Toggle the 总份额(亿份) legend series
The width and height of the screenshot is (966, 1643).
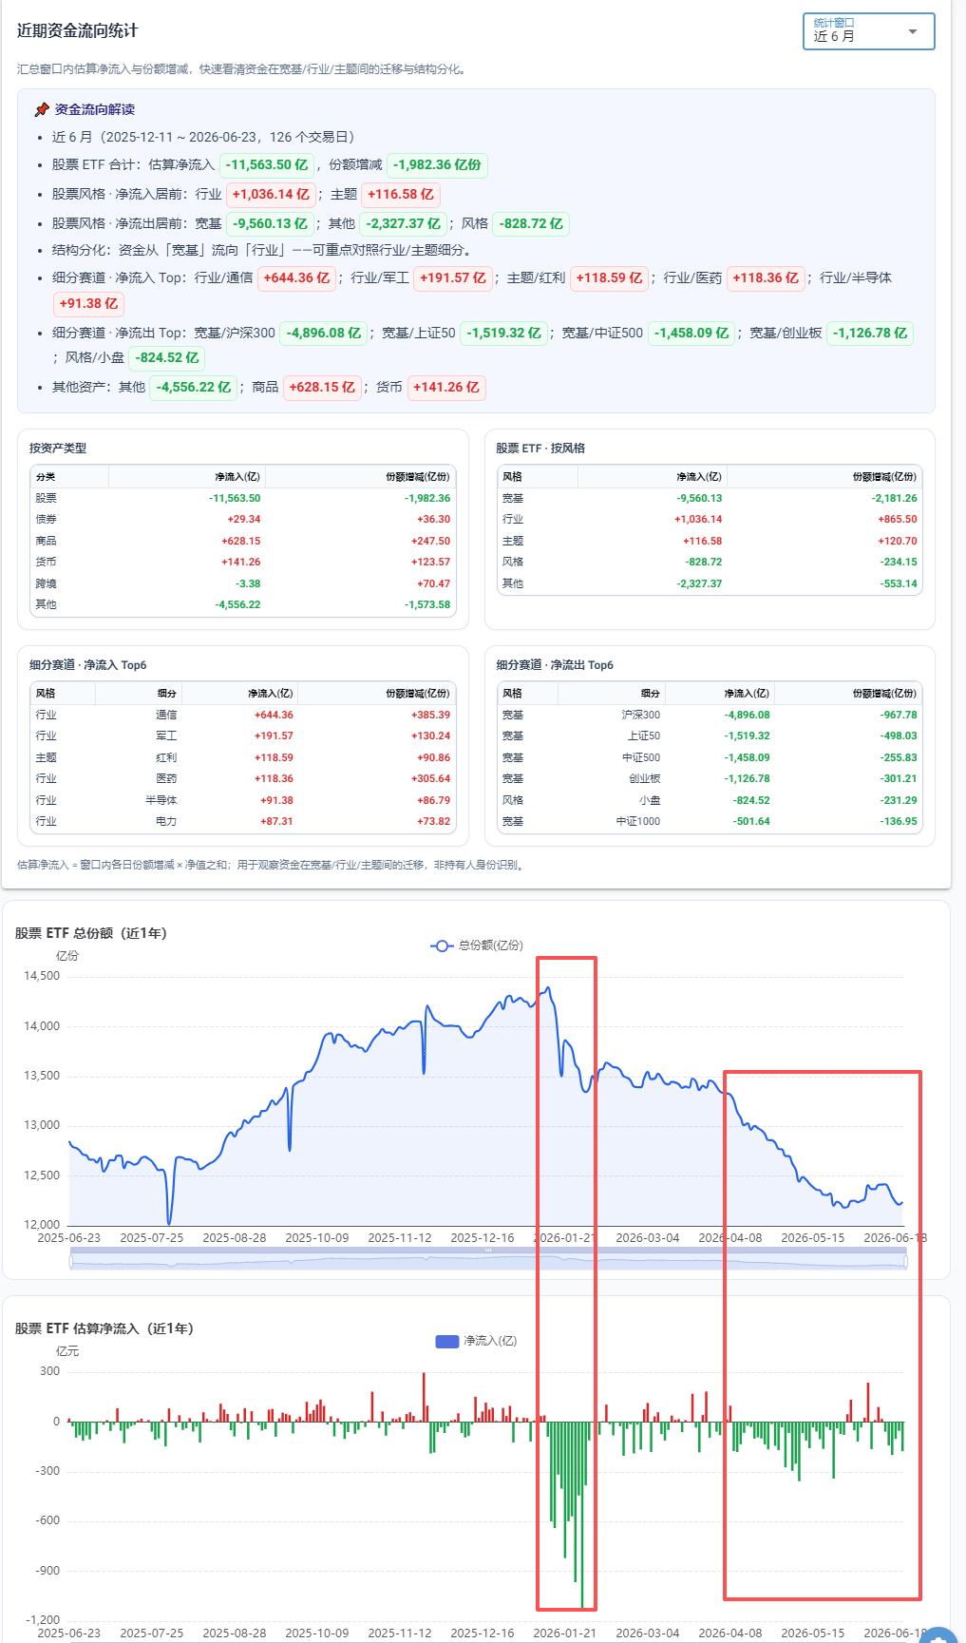pyautogui.click(x=477, y=946)
